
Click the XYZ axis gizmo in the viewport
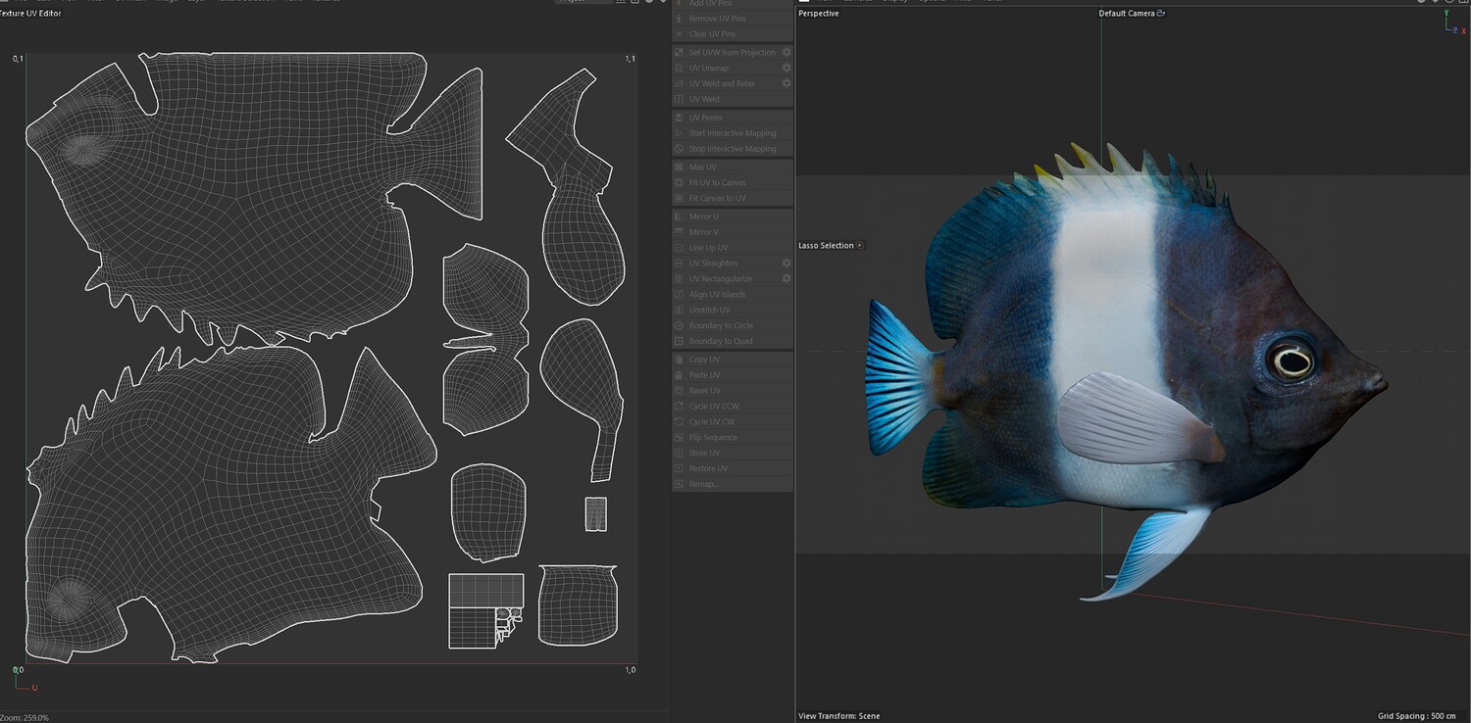point(1453,24)
